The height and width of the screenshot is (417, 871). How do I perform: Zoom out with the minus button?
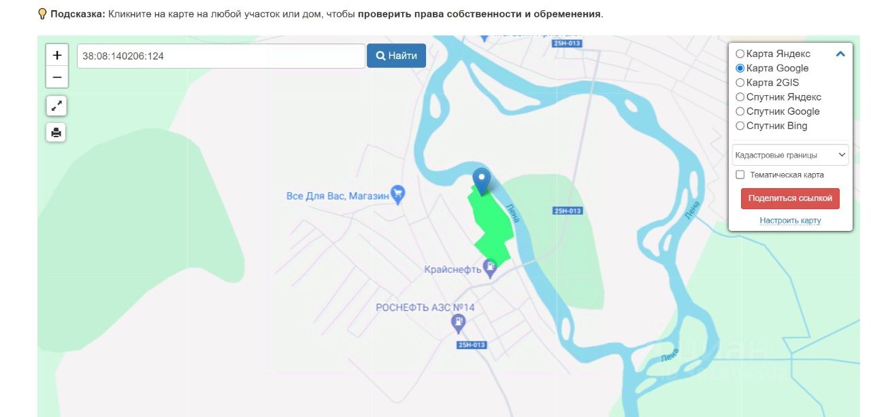56,77
